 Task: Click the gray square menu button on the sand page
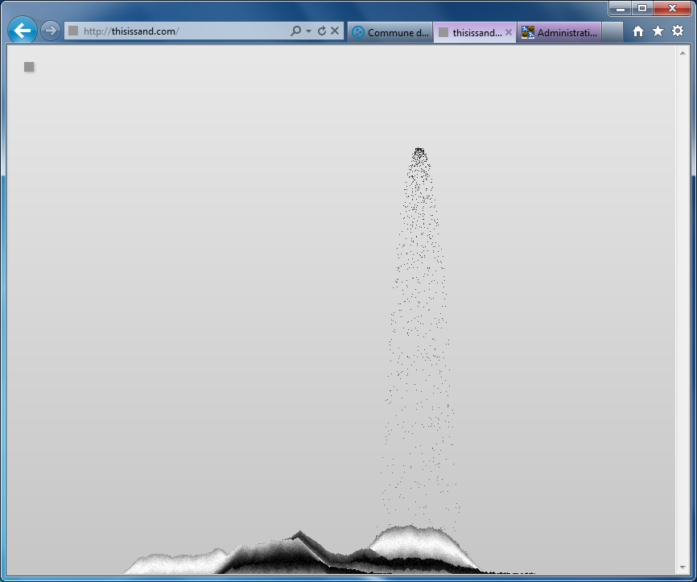tap(29, 67)
